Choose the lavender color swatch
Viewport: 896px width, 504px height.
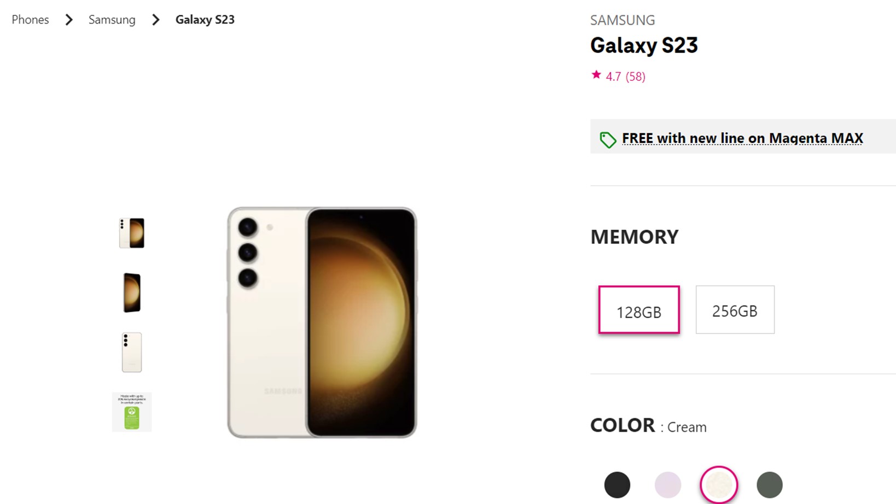pos(667,485)
